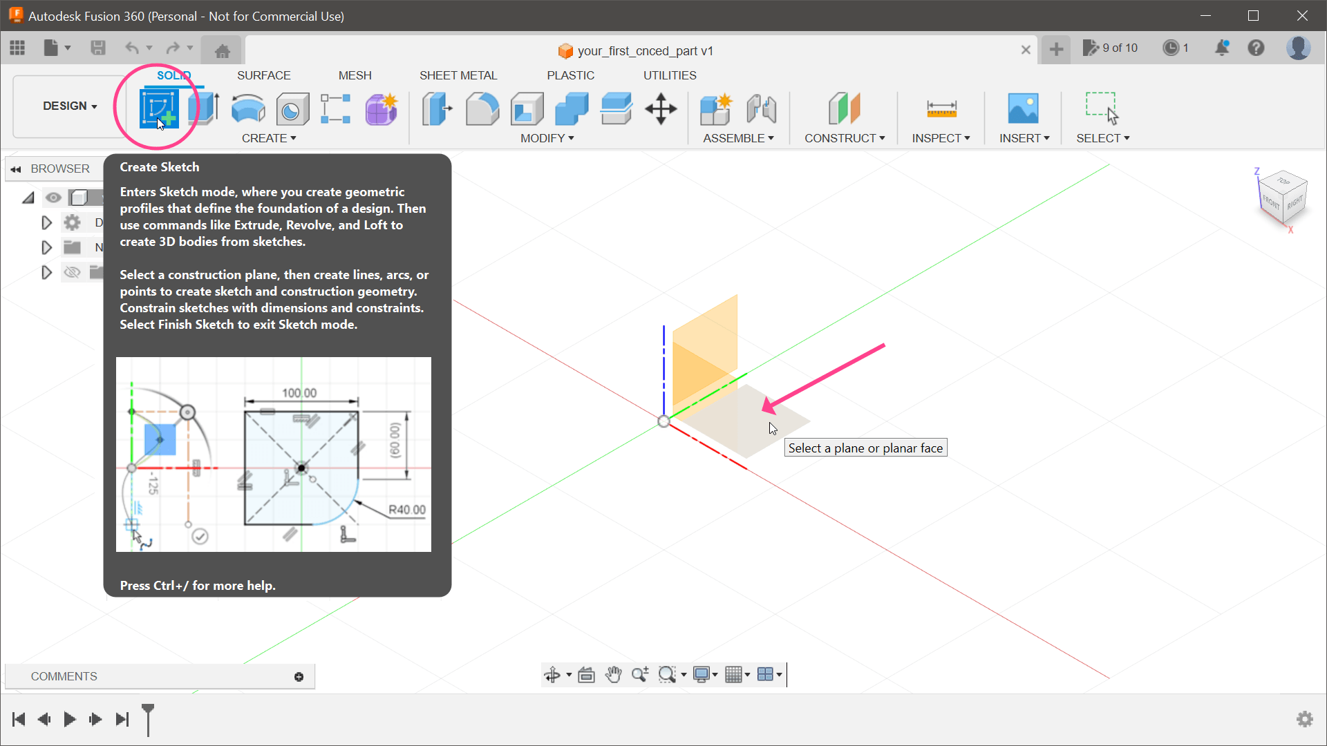Open the Measure tool ruler icon
The width and height of the screenshot is (1327, 746).
[x=941, y=108]
